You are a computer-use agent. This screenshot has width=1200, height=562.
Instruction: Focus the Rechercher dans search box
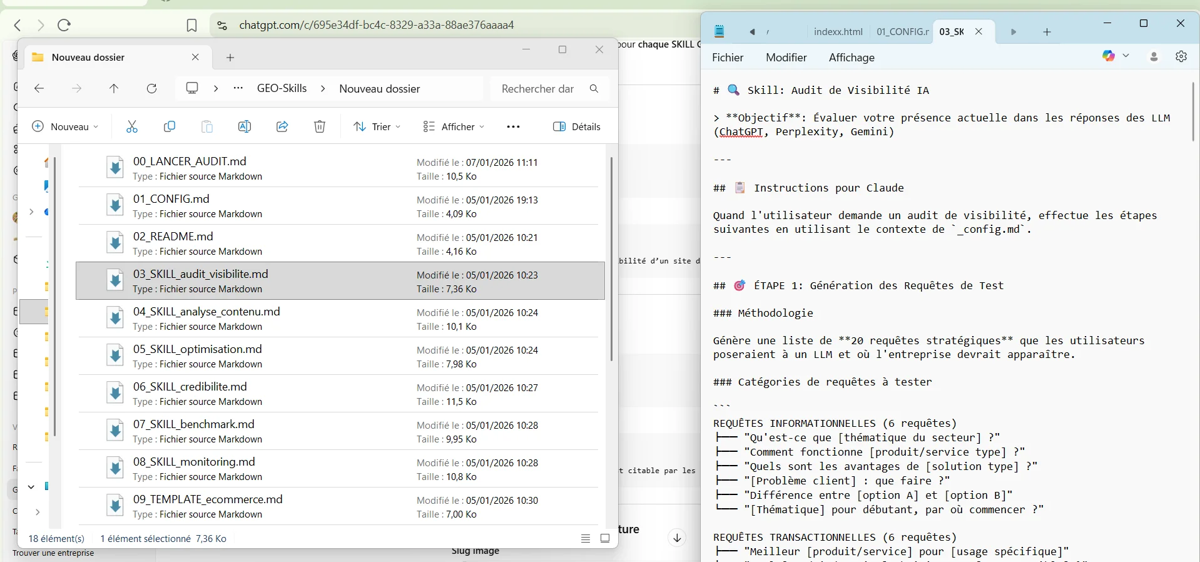[x=548, y=89]
